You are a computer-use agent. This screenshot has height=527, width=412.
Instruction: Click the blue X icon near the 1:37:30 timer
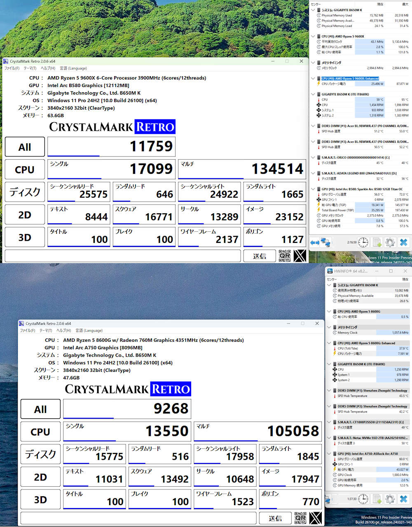click(404, 499)
